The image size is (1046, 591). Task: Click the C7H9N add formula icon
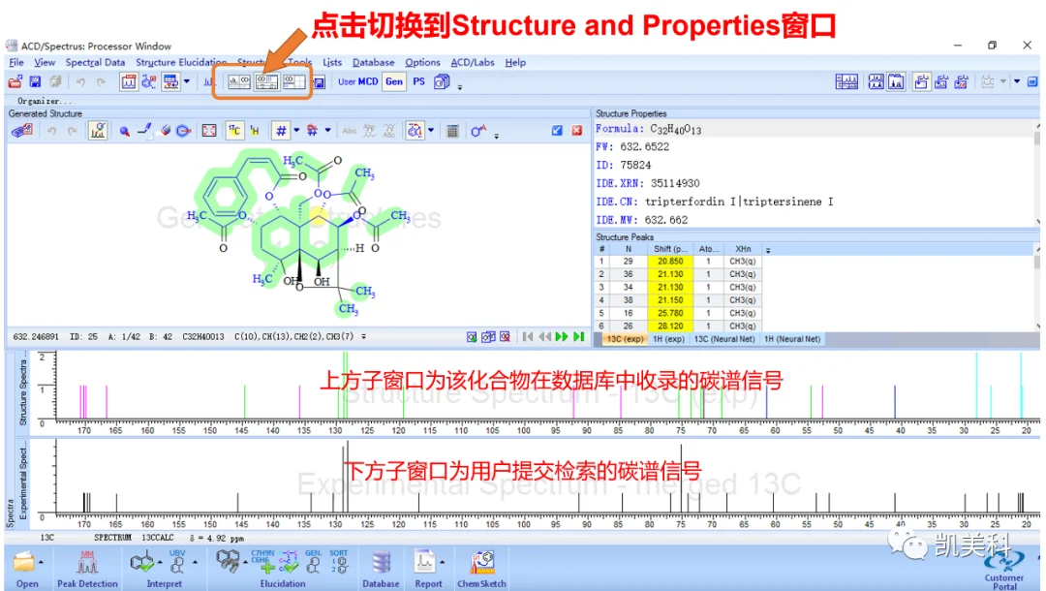pos(262,562)
